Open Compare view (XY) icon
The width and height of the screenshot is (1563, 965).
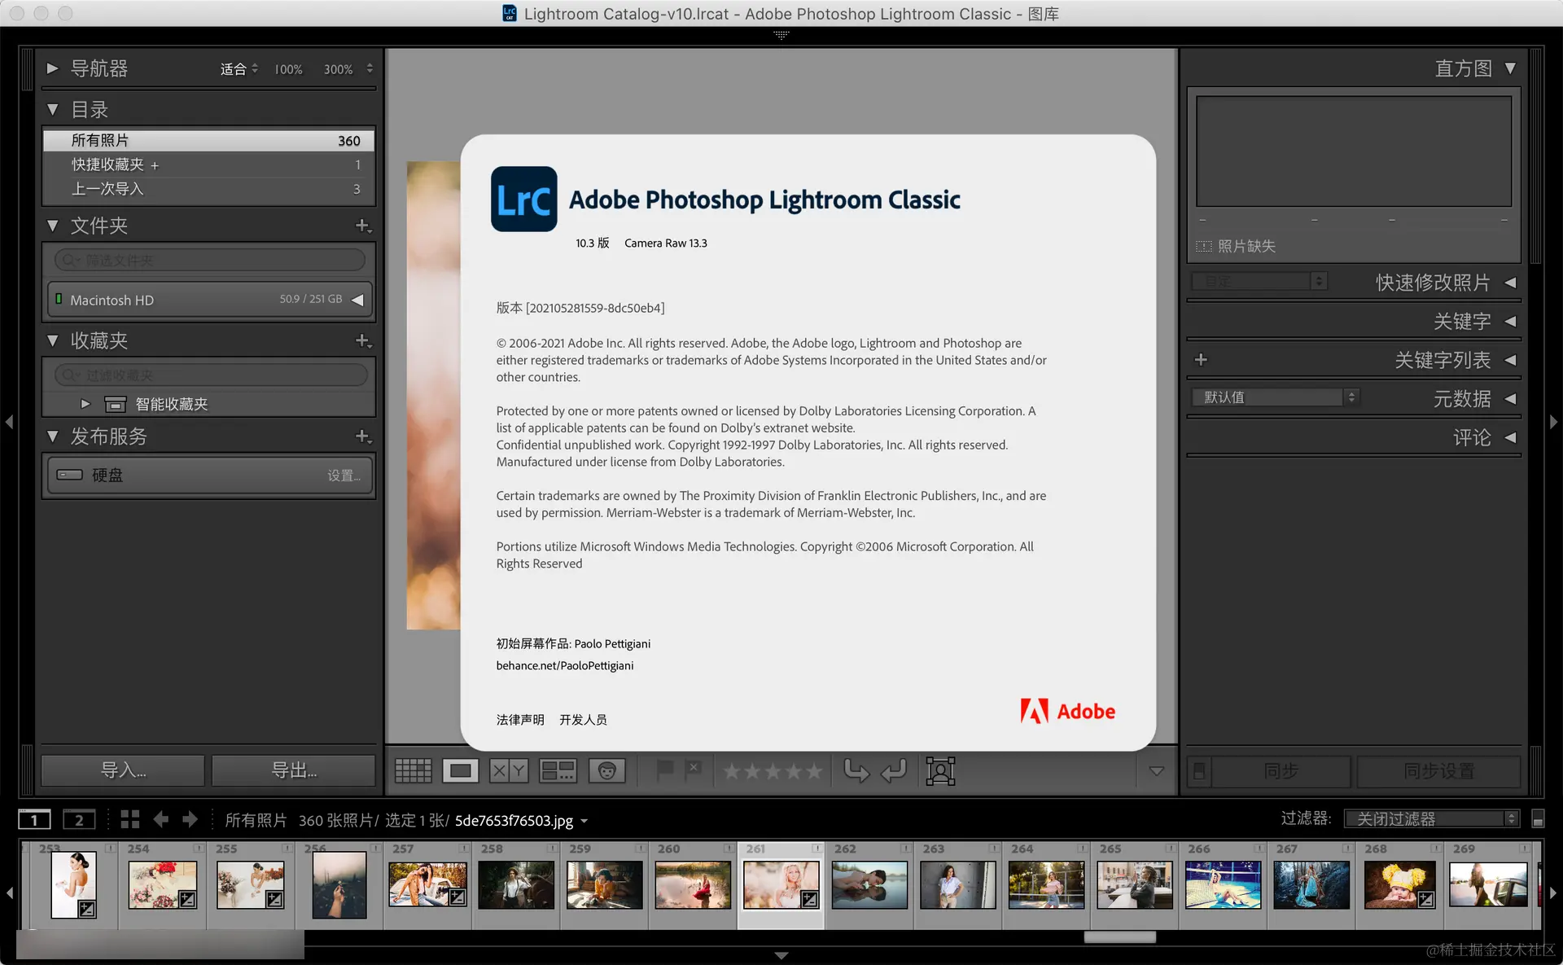coord(509,770)
